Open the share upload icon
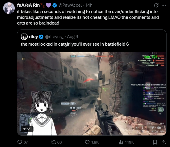Viewport: 170px width, 147px height. pos(164,142)
